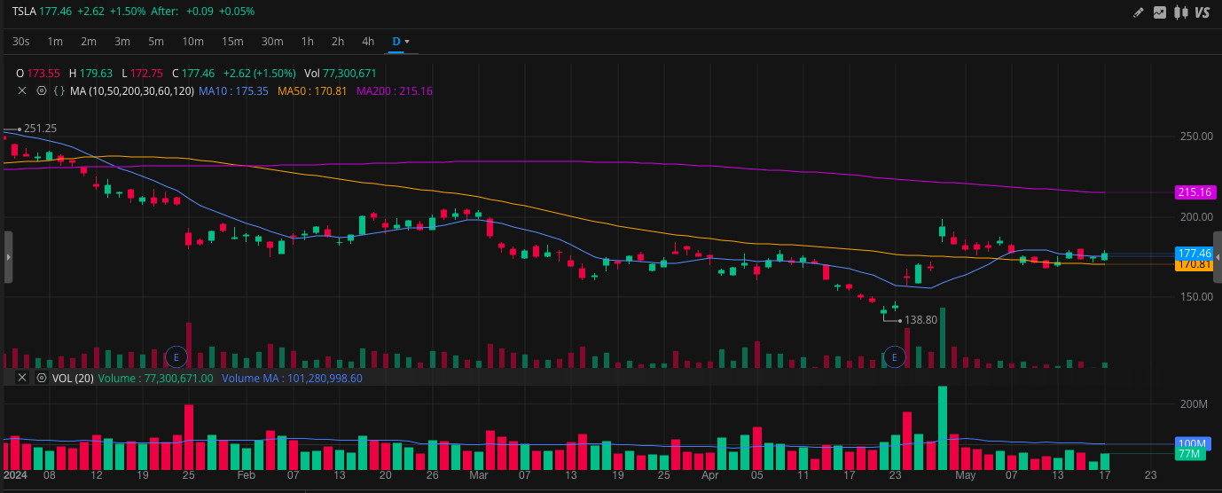Click the Mar label on the time axis
Viewport: 1222px width, 493px height.
(x=479, y=475)
